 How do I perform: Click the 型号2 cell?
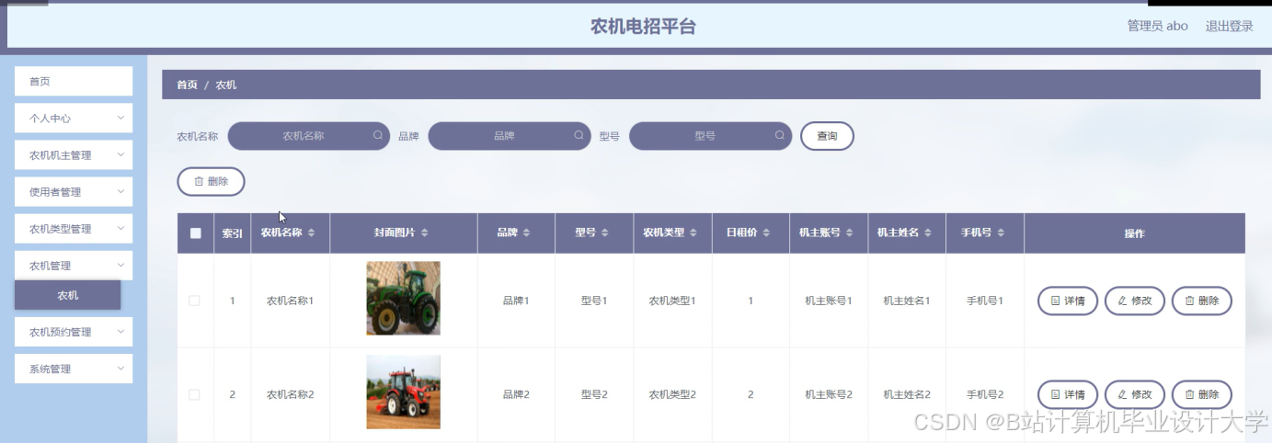pyautogui.click(x=594, y=394)
